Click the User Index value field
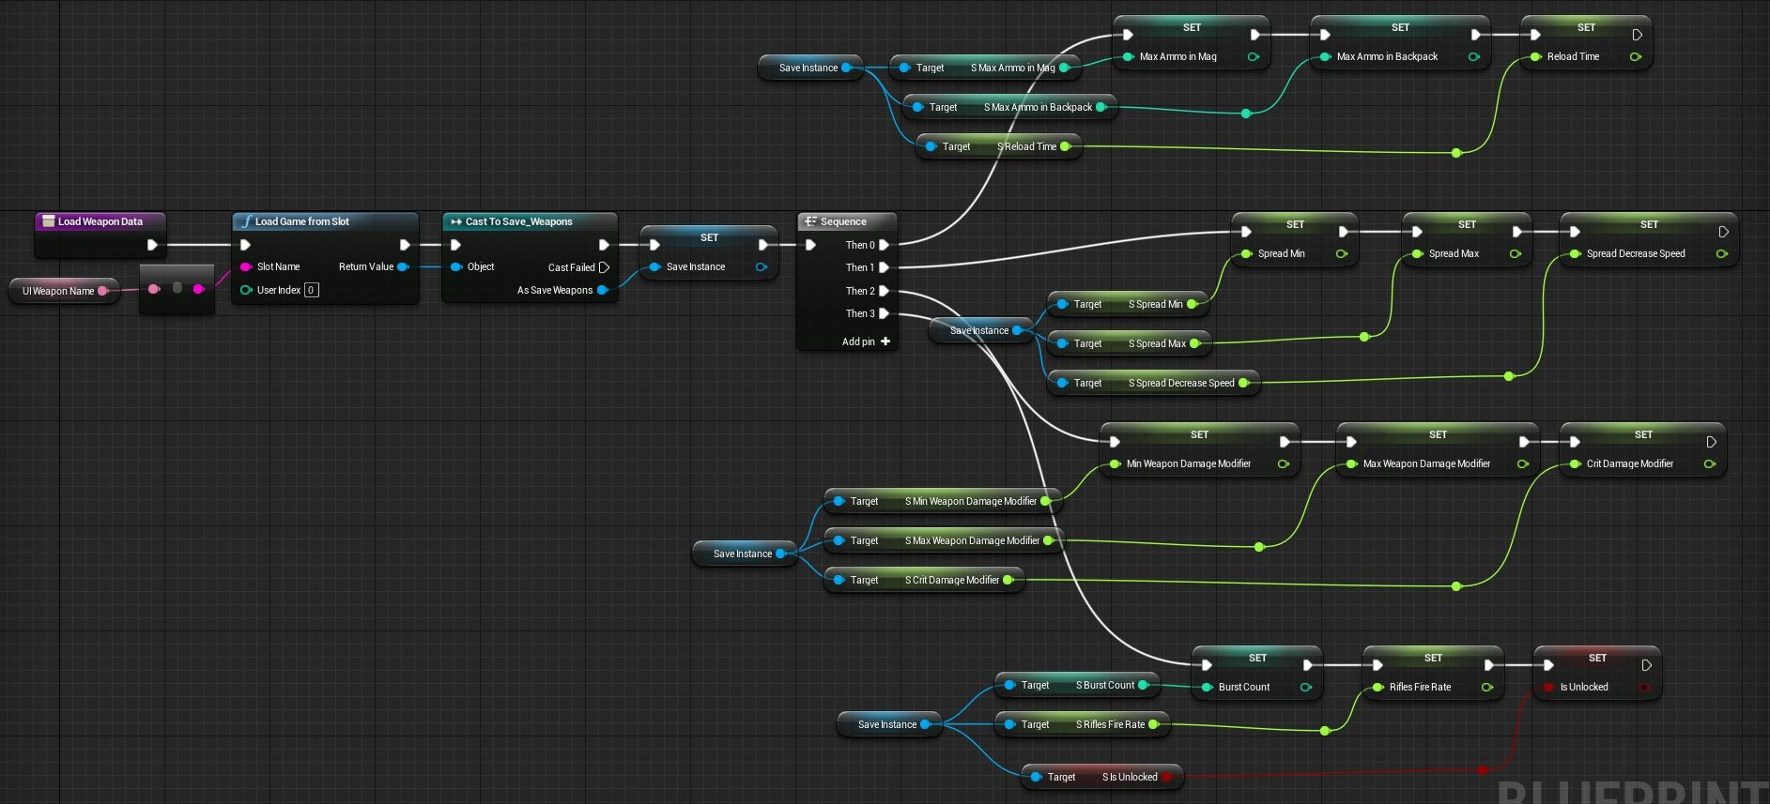 pos(311,290)
